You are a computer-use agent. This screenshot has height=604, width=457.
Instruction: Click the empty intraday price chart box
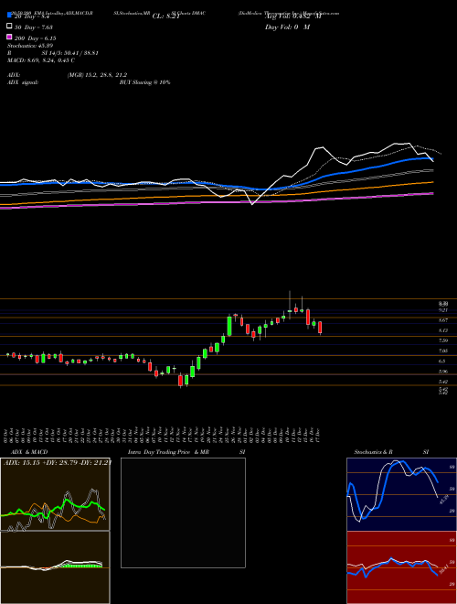183,512
